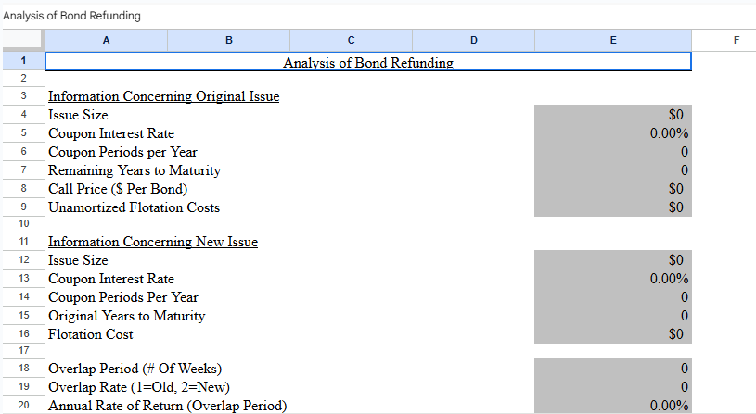756x414 pixels.
Task: Click the column E header
Action: point(612,40)
